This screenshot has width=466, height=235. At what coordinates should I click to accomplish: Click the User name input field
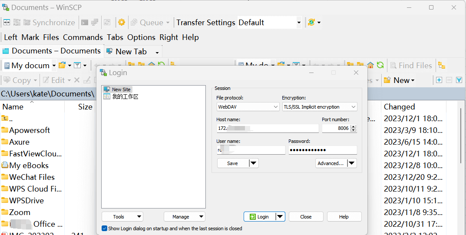pyautogui.click(x=251, y=150)
